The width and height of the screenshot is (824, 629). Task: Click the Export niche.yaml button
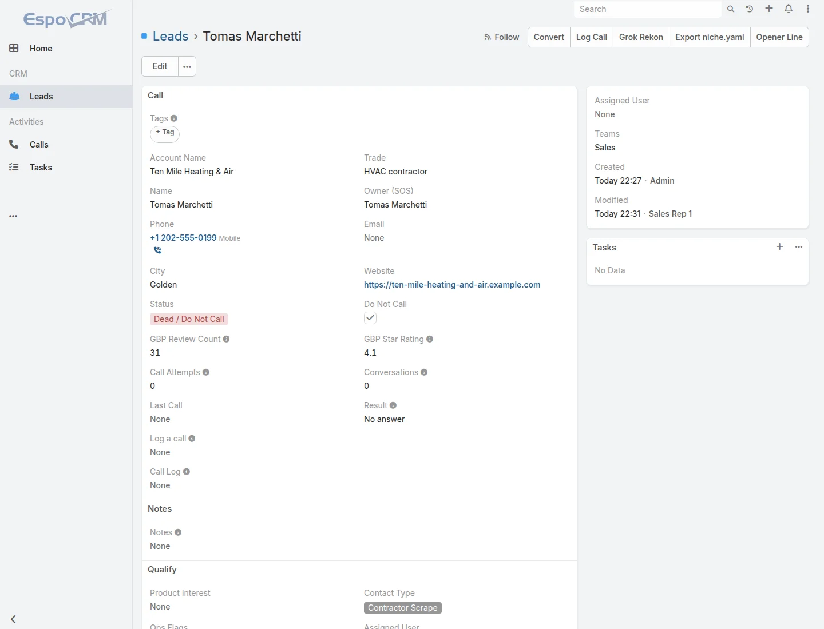click(710, 37)
